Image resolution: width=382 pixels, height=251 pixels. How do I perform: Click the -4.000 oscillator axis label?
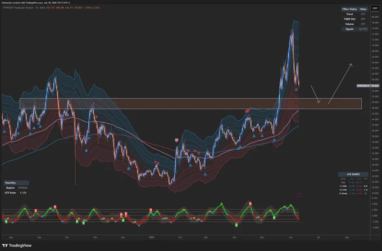pyautogui.click(x=375, y=227)
